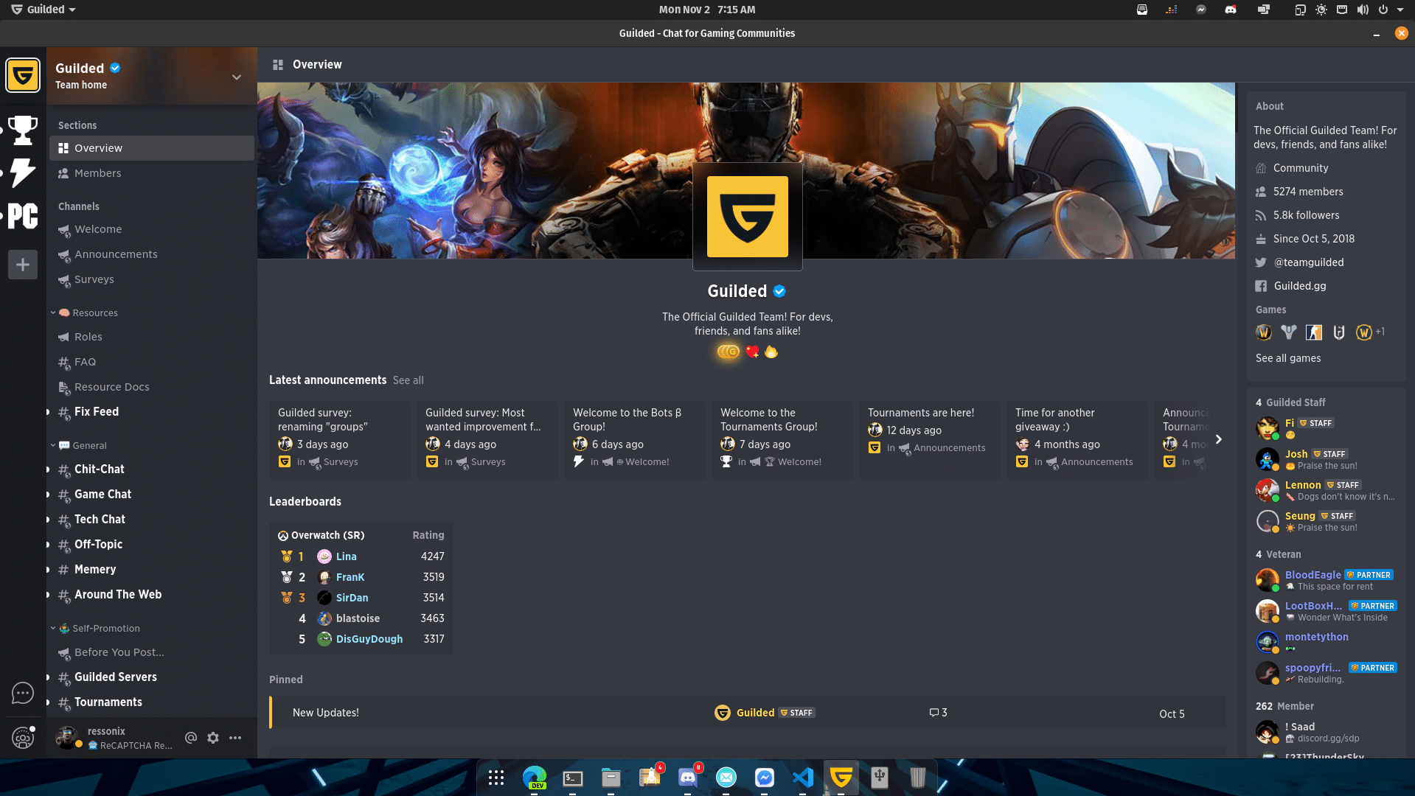Expand the Fix Feed channel arrow
This screenshot has height=796, width=1415.
tap(49, 412)
